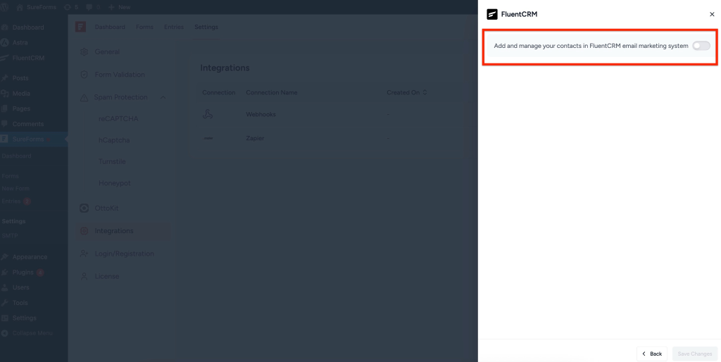Image resolution: width=721 pixels, height=362 pixels.
Task: Click the OttoKit circle icon
Action: coord(84,208)
